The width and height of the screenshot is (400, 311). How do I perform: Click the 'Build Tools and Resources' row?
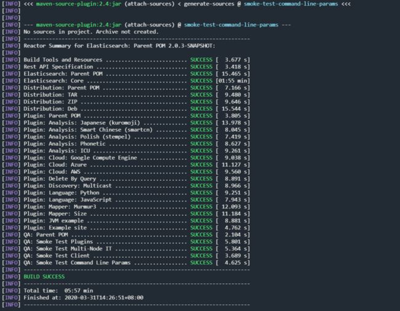[x=126, y=60]
